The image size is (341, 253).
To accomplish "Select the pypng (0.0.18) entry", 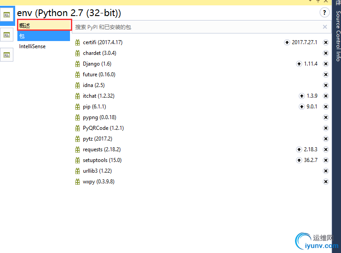I will pos(99,117).
